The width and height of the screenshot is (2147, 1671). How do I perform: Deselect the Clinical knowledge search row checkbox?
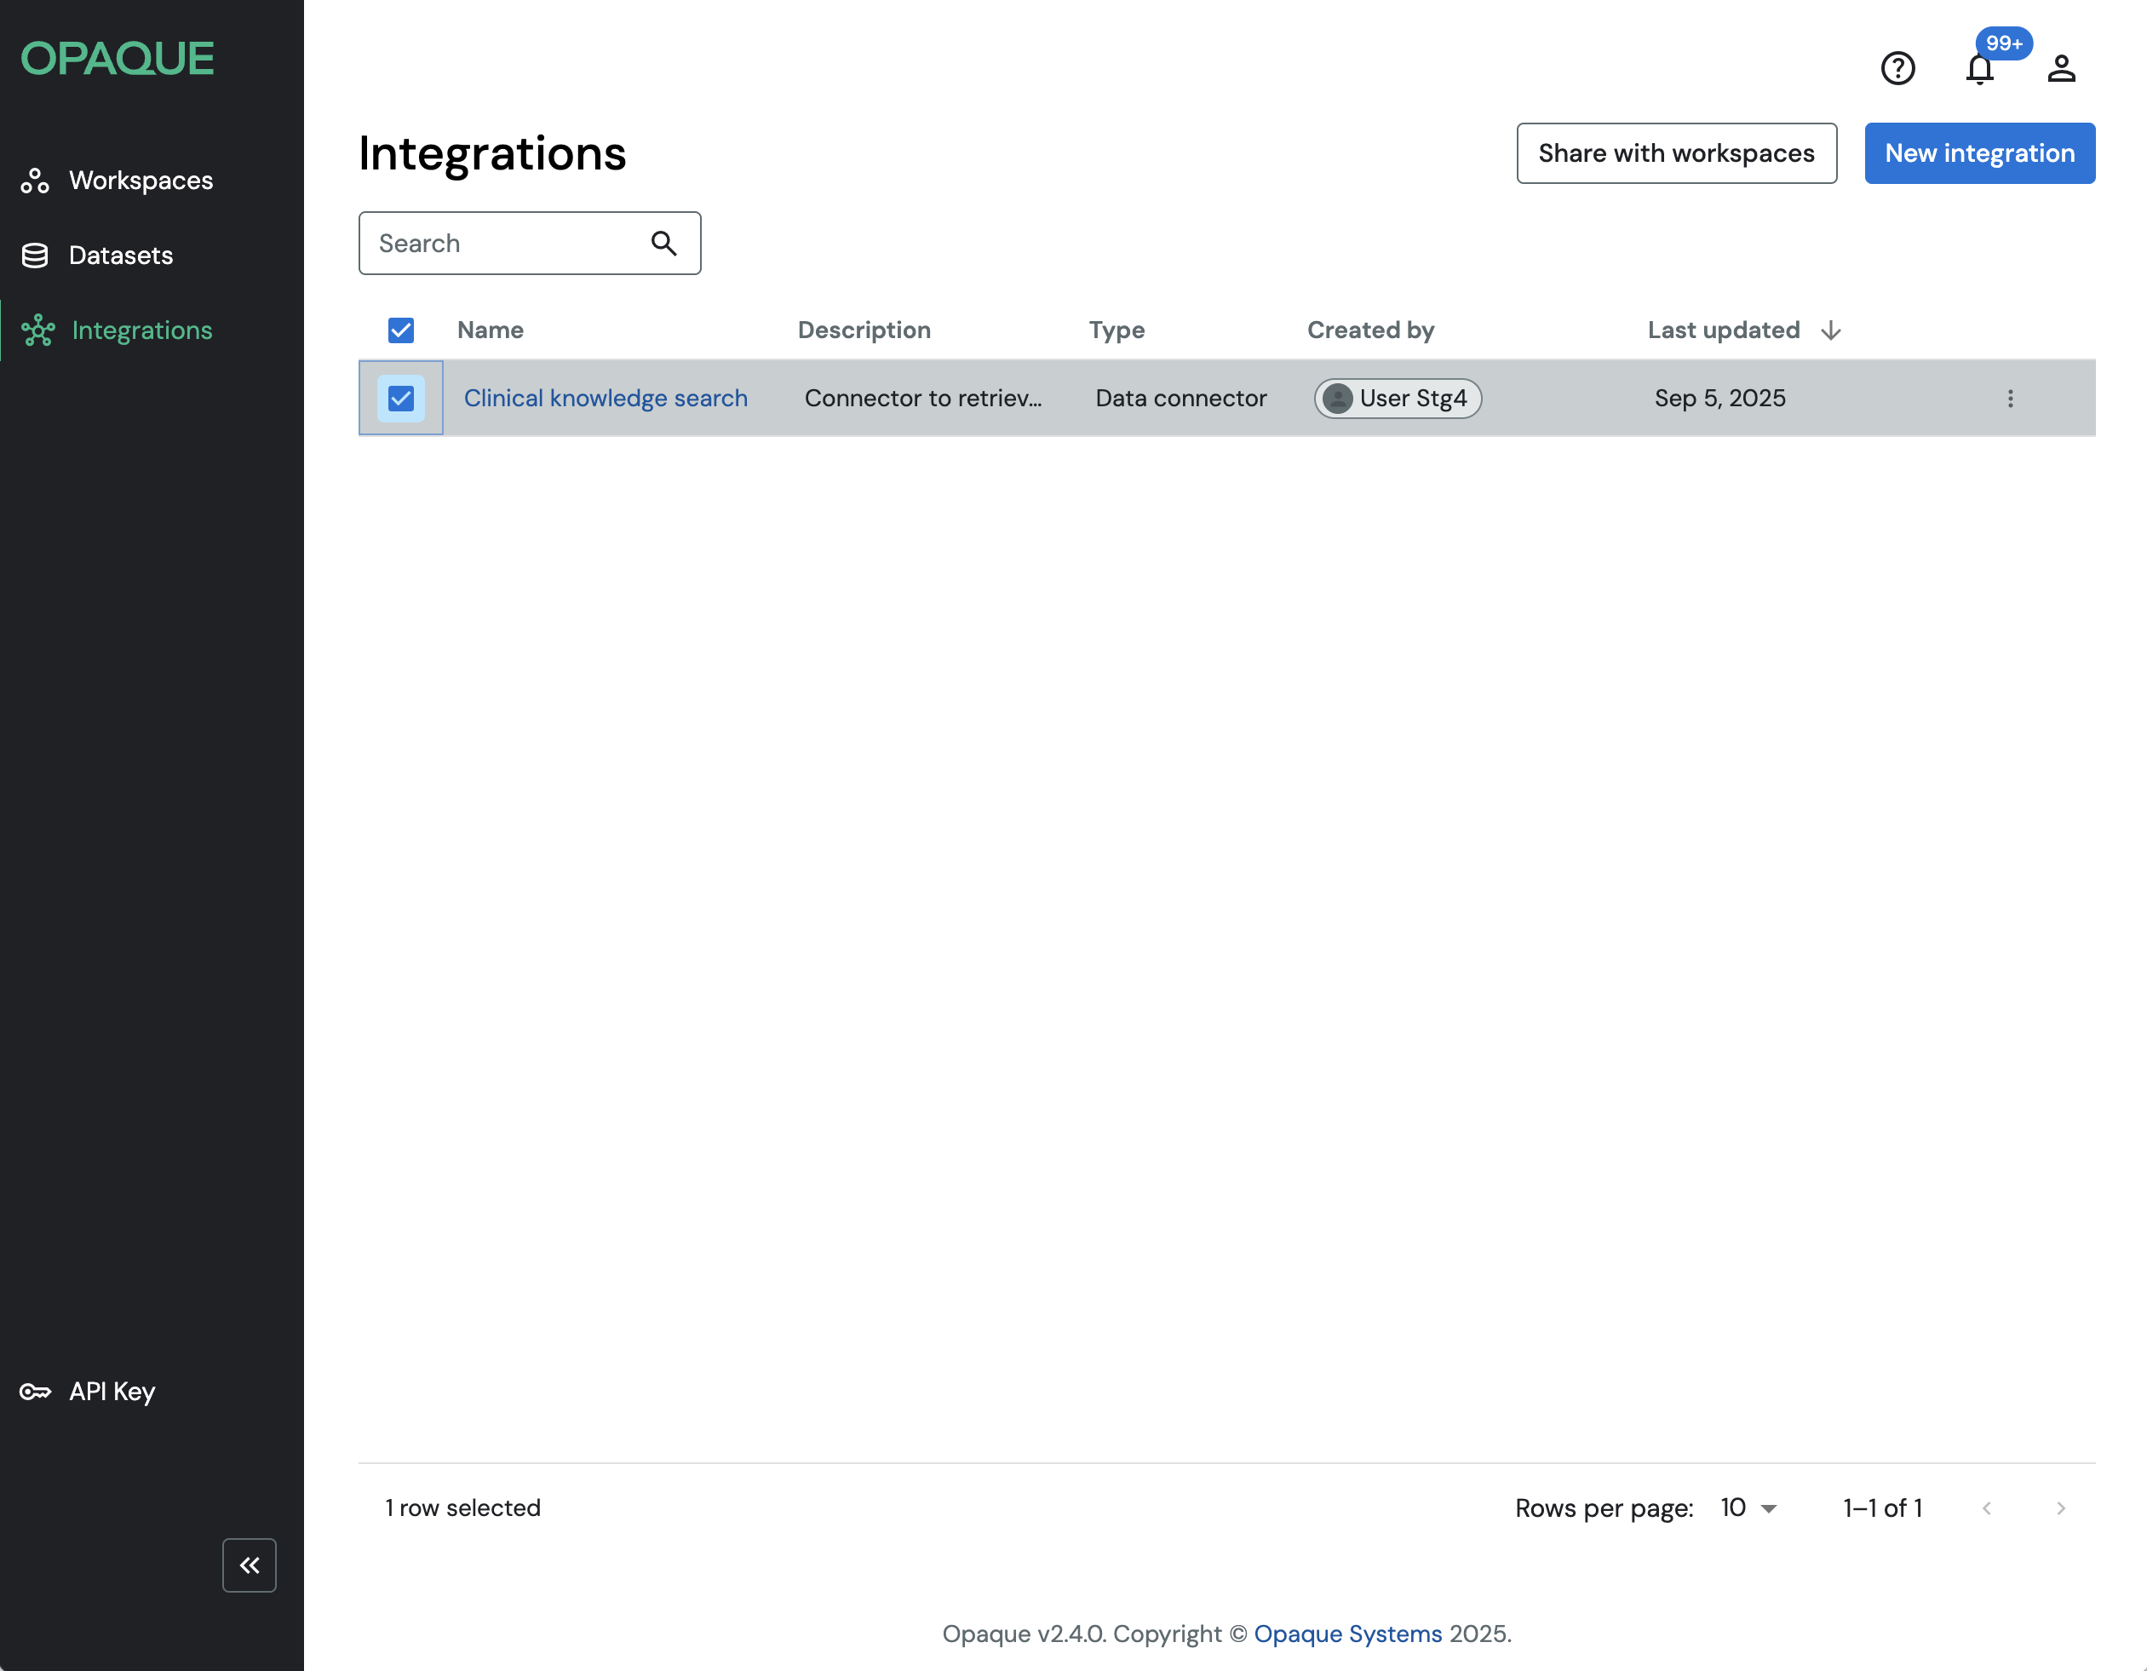[x=401, y=398]
